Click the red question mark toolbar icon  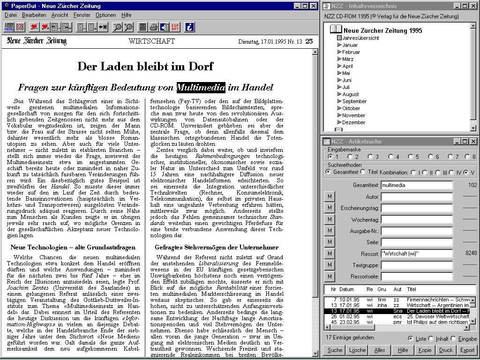(x=20, y=27)
